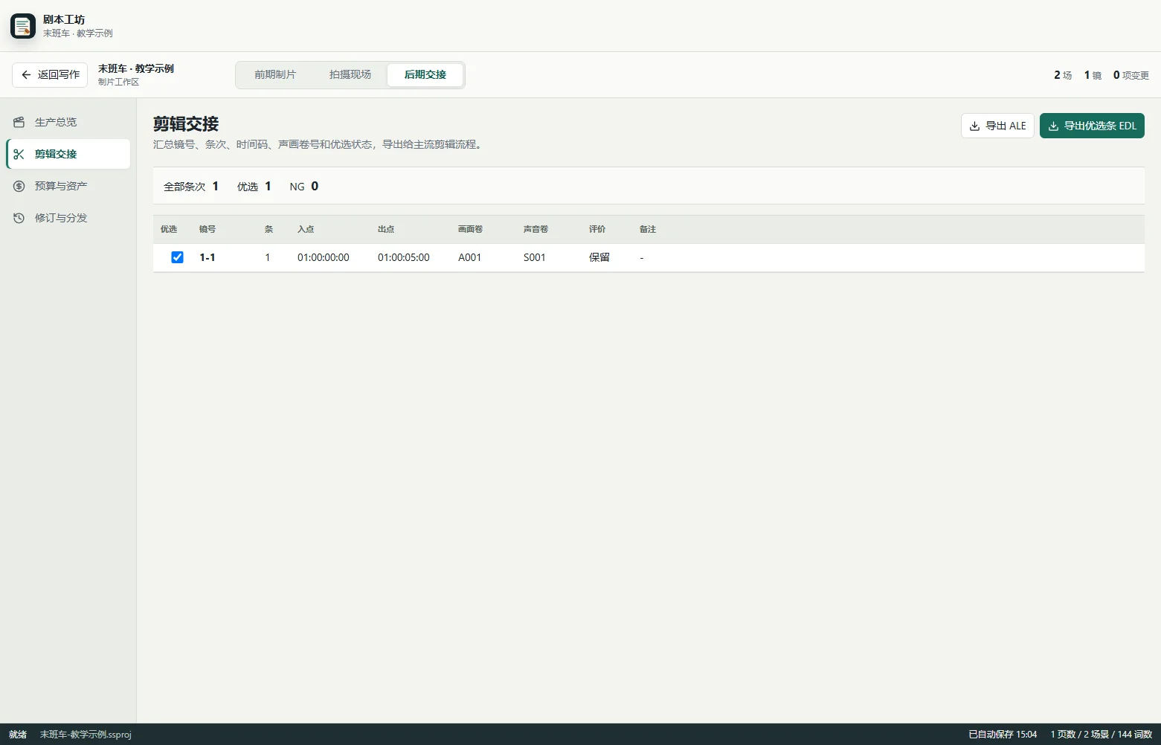Open 修订与分发 in the sidebar

pos(68,218)
